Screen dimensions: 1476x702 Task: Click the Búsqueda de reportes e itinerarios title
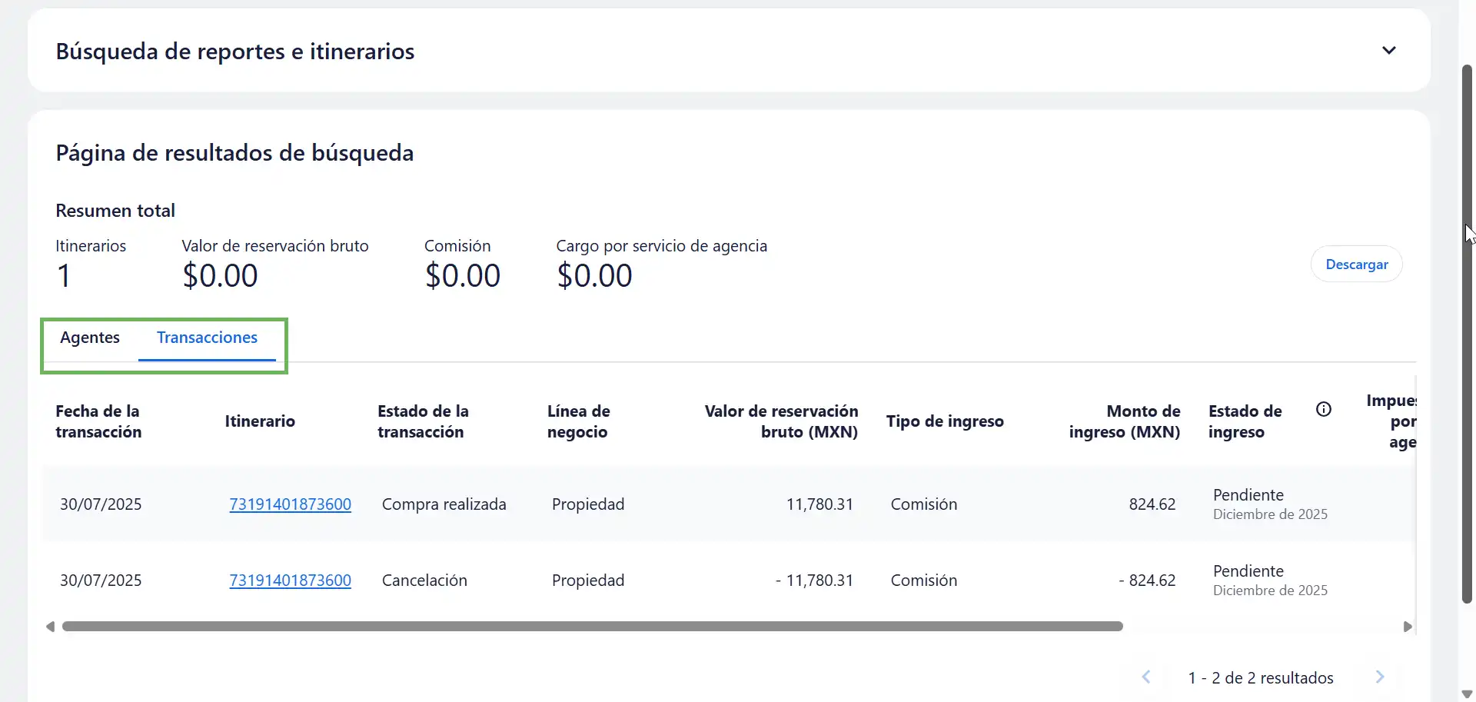tap(235, 52)
